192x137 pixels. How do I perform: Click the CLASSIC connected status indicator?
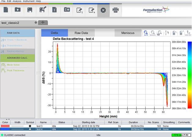pos(13,135)
